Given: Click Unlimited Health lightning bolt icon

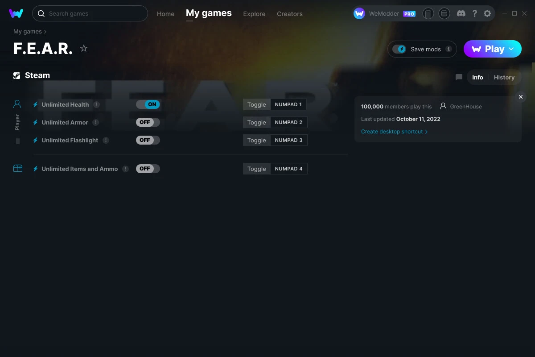Looking at the screenshot, I should tap(36, 104).
